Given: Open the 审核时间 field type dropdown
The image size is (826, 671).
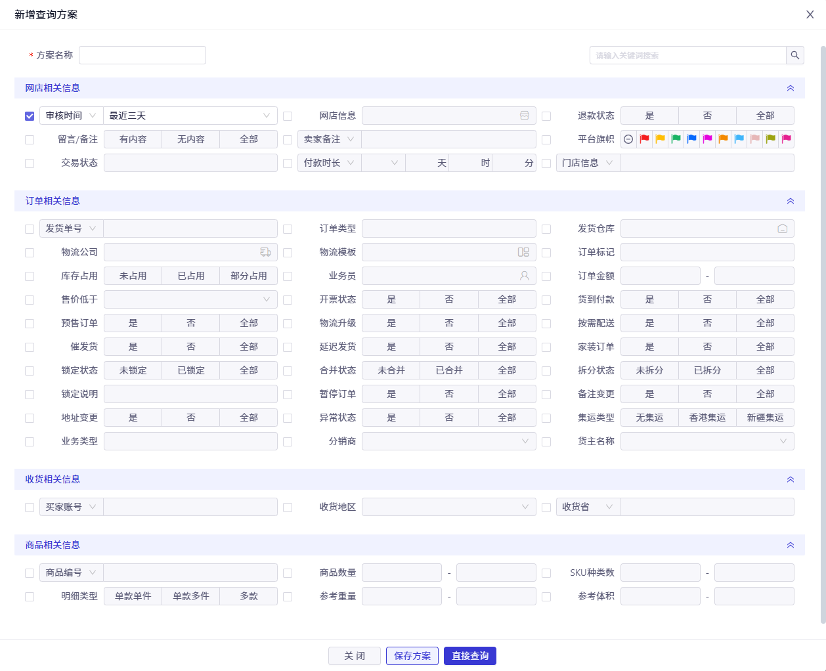Looking at the screenshot, I should coord(72,116).
